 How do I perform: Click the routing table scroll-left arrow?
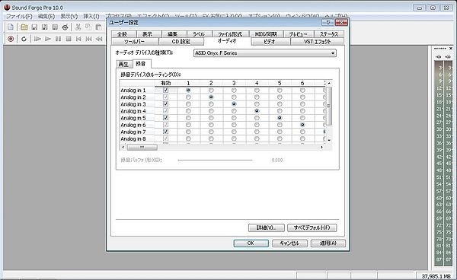(x=123, y=148)
